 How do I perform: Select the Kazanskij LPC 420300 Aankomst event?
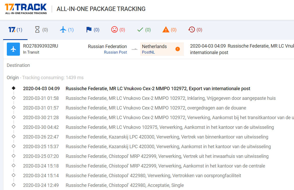168,147
